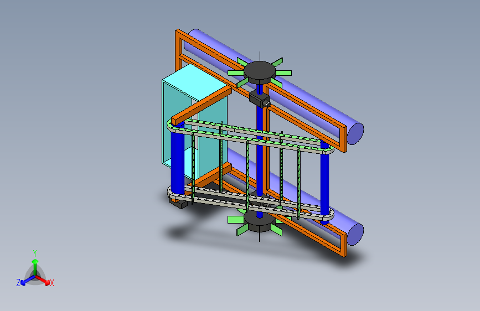Viewport: 480px width, 311px height.
Task: Select the bottom dark paddle wheel hub
Action: [260, 224]
